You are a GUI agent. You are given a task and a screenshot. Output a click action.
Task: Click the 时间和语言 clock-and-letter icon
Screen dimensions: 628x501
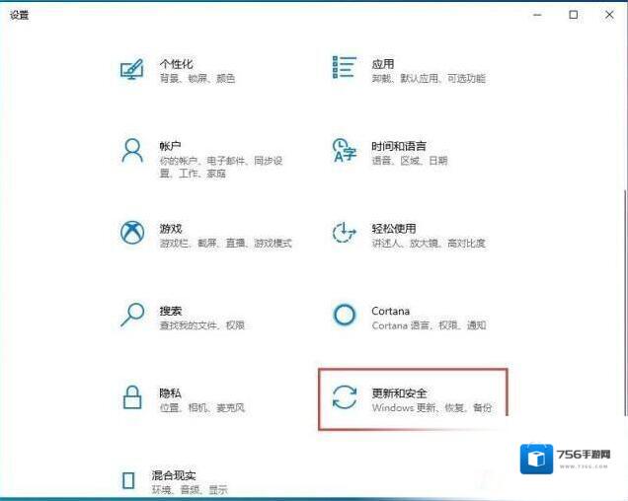click(344, 150)
